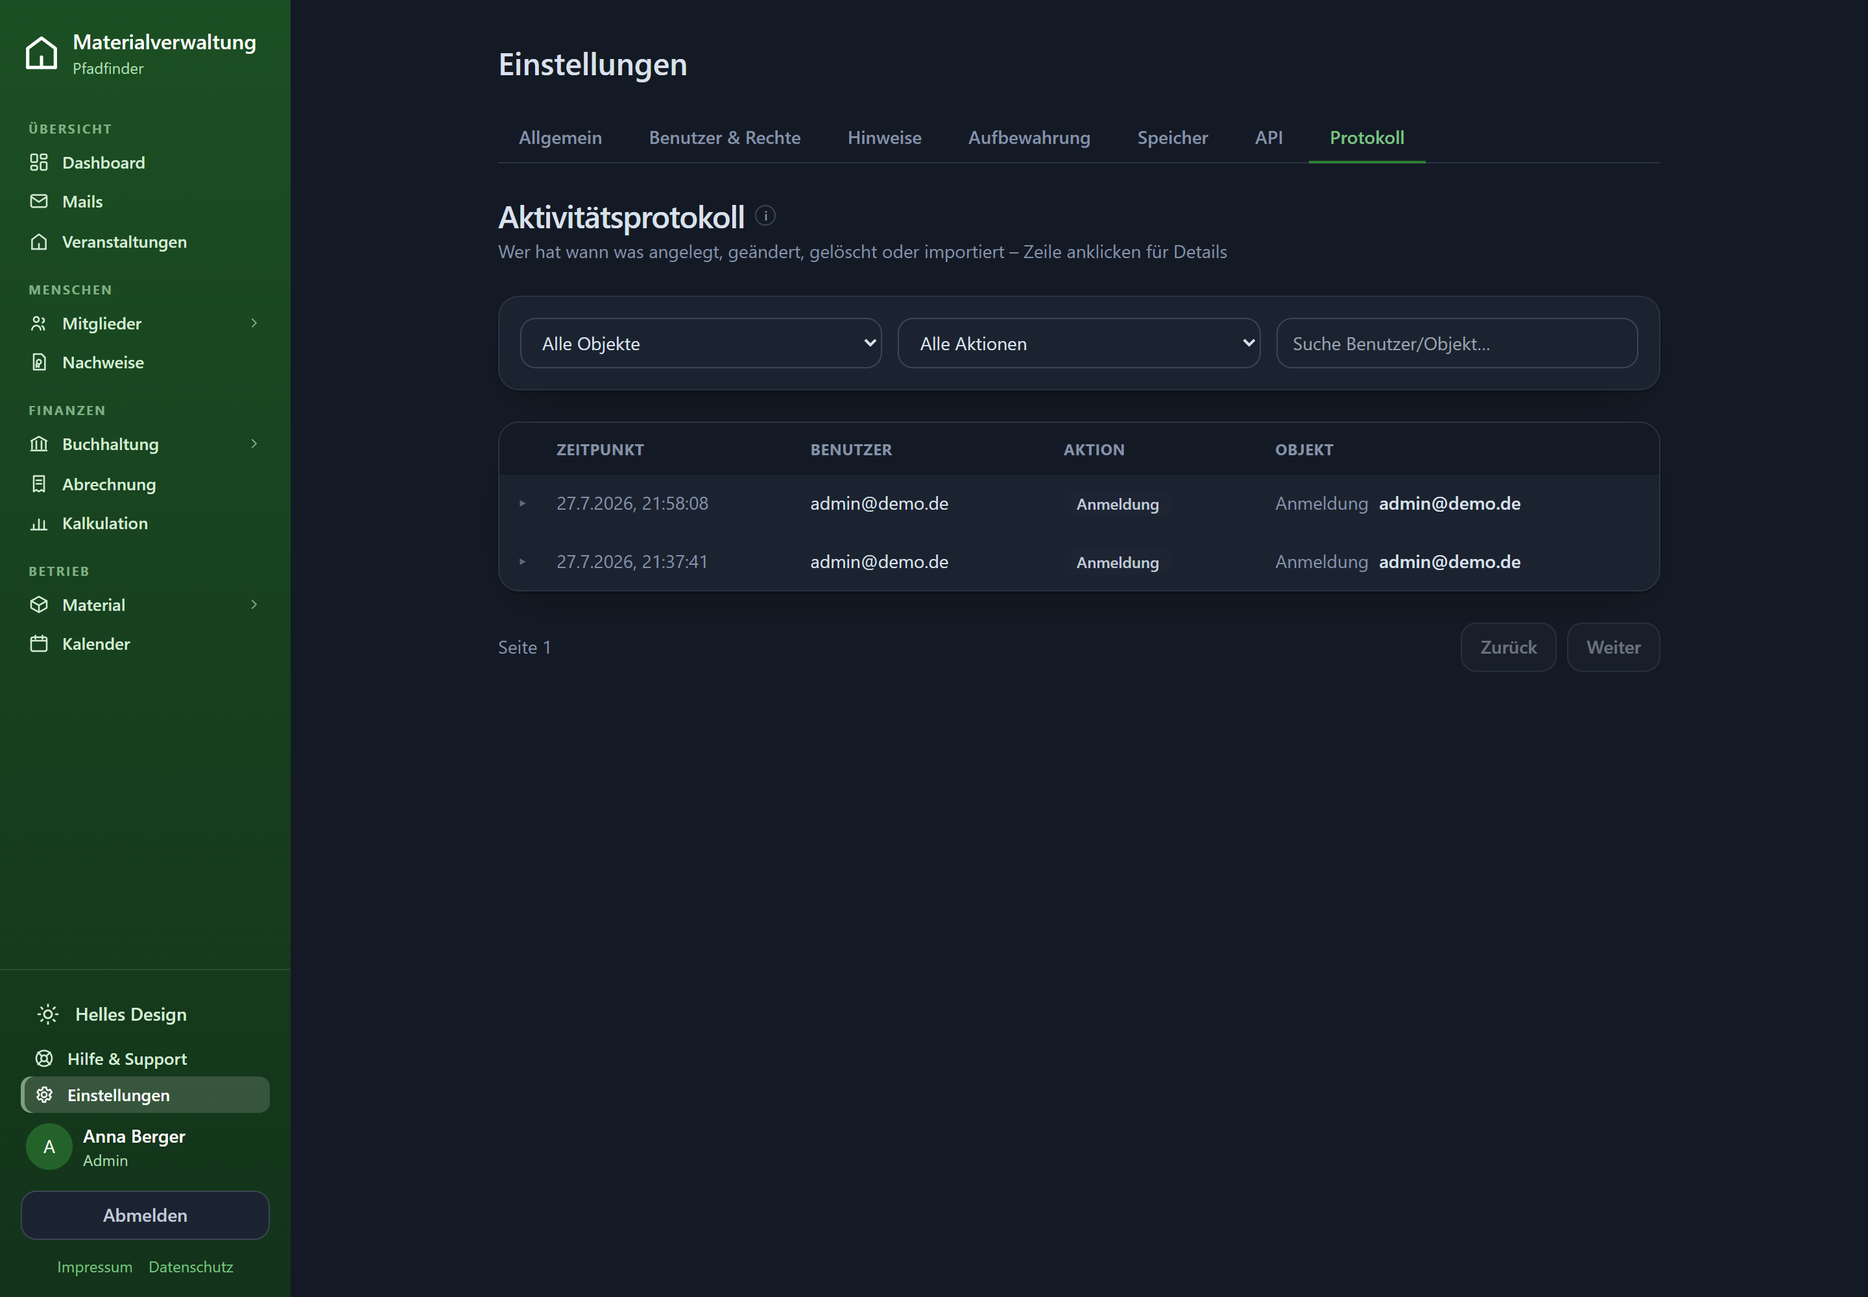Click the Kalkulation bar chart icon
The height and width of the screenshot is (1297, 1868).
(x=39, y=523)
